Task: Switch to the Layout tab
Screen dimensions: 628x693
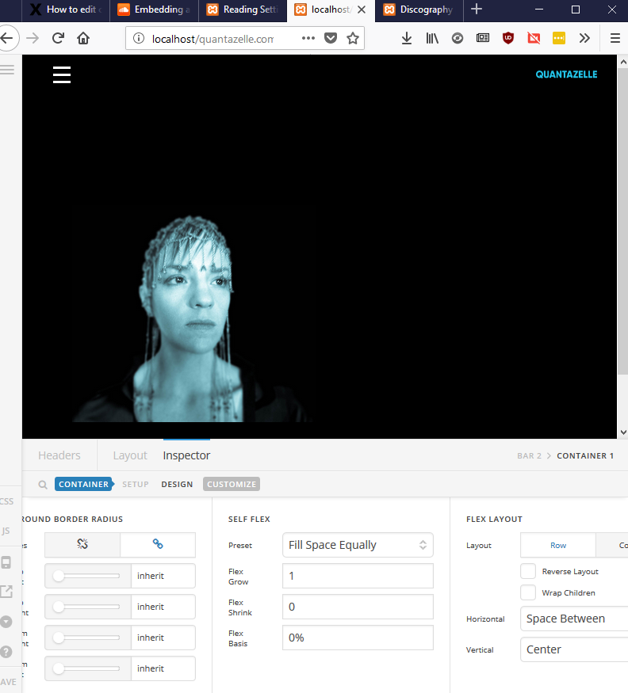Action: [130, 455]
